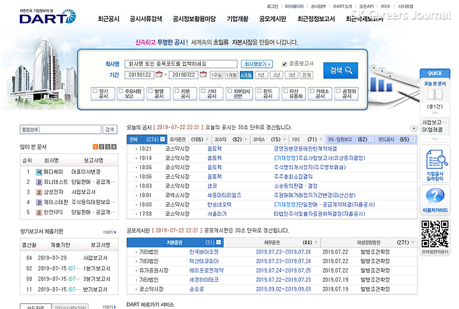Click the DART logo

point(48,17)
